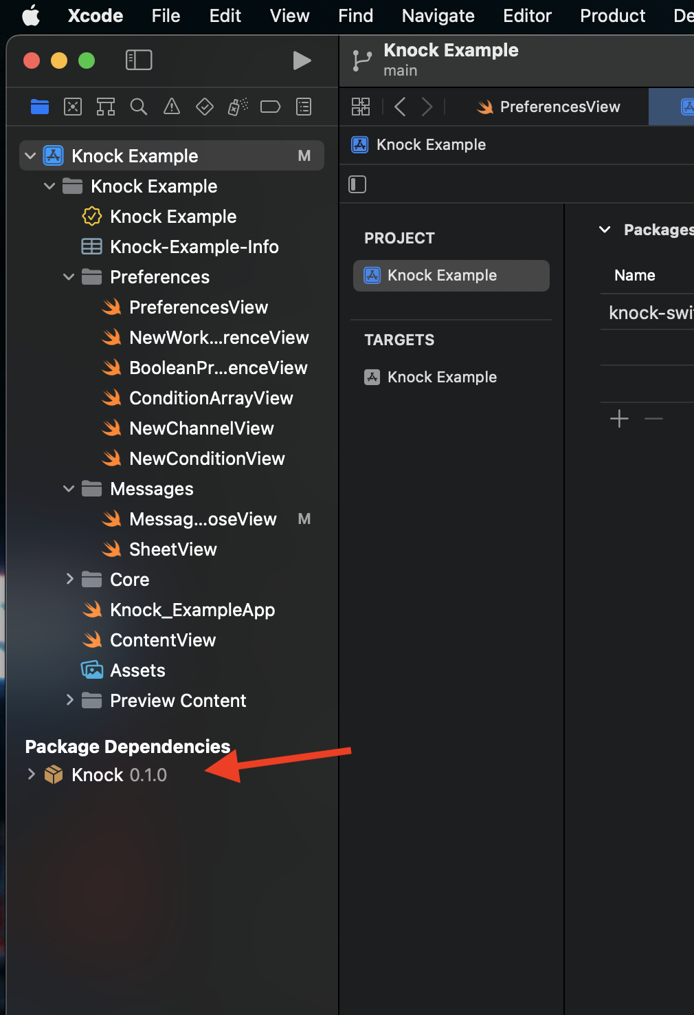Open the Find navigator magnifier
Screen dimensions: 694x1015
(139, 107)
